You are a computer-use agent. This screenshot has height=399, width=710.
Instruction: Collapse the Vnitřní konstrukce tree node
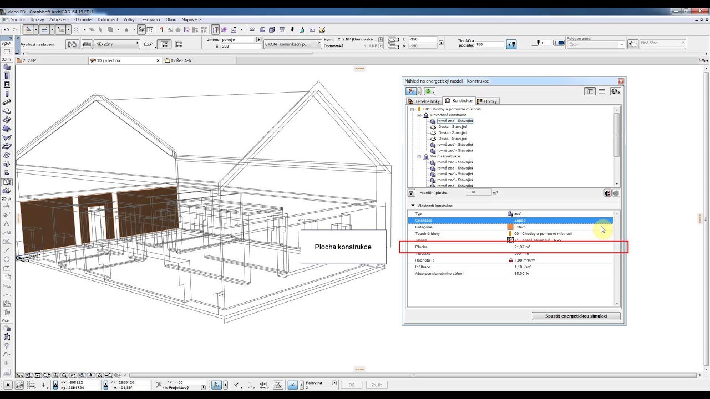tap(419, 156)
